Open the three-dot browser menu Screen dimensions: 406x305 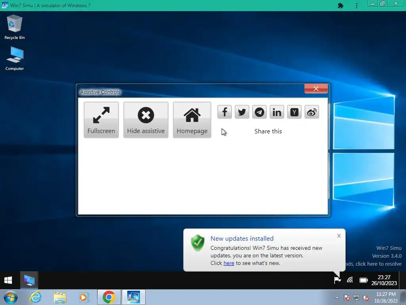tap(356, 6)
